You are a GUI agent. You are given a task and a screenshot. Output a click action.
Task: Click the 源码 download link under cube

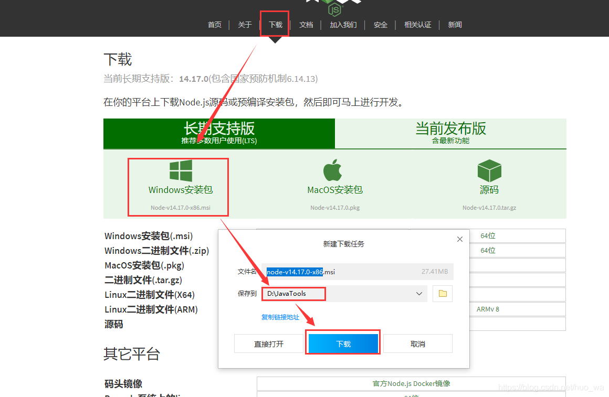[x=489, y=190]
